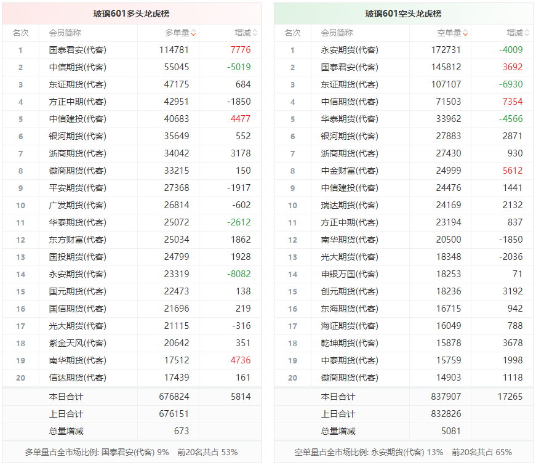Click green change value -8082

tap(239, 274)
